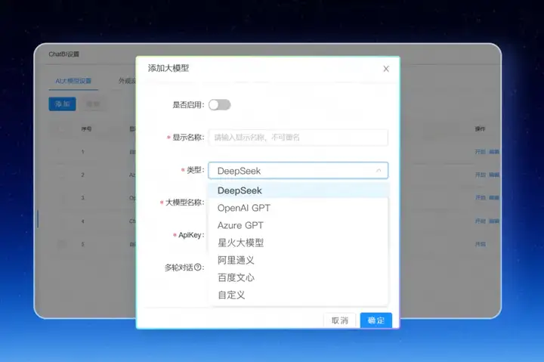Click the first action link in row 5
Screen dimensions: 544x362
[x=481, y=244]
